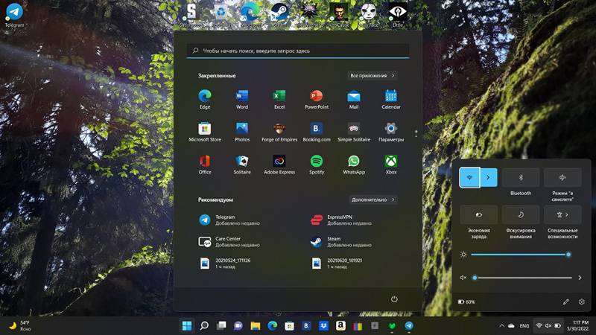596x335 pixels.
Task: Click Дополнительно more recommended button
Action: 373,200
